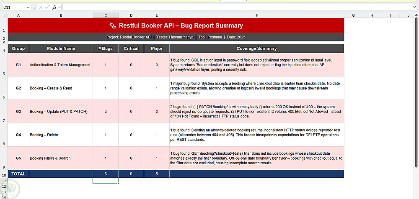Select row 5 header
The image size is (419, 199).
pyautogui.click(x=4, y=65)
